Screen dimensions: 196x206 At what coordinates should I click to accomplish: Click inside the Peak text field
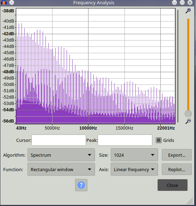click(x=125, y=140)
